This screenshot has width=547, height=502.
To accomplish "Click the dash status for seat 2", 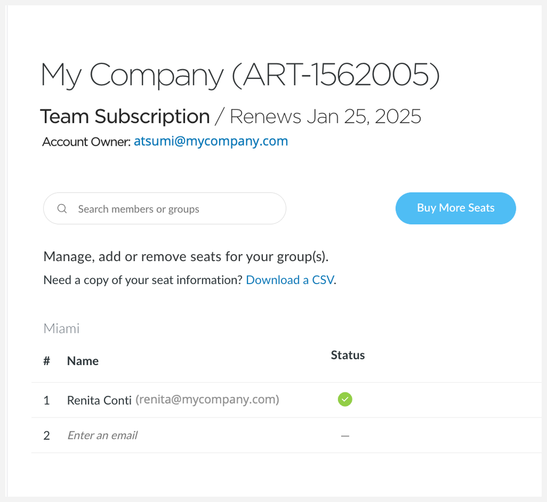I will coord(344,436).
